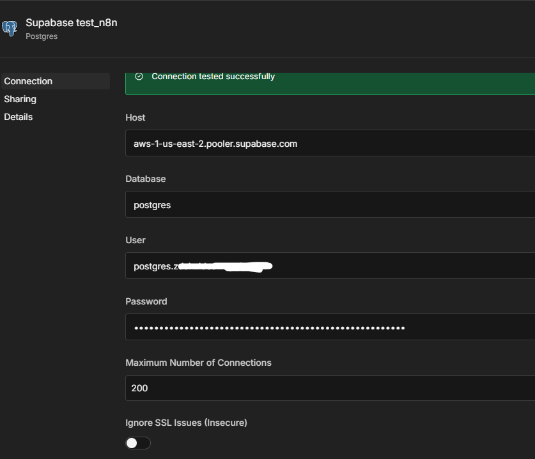535x459 pixels.
Task: Edit the Maximum Number of Connections field
Action: point(329,388)
